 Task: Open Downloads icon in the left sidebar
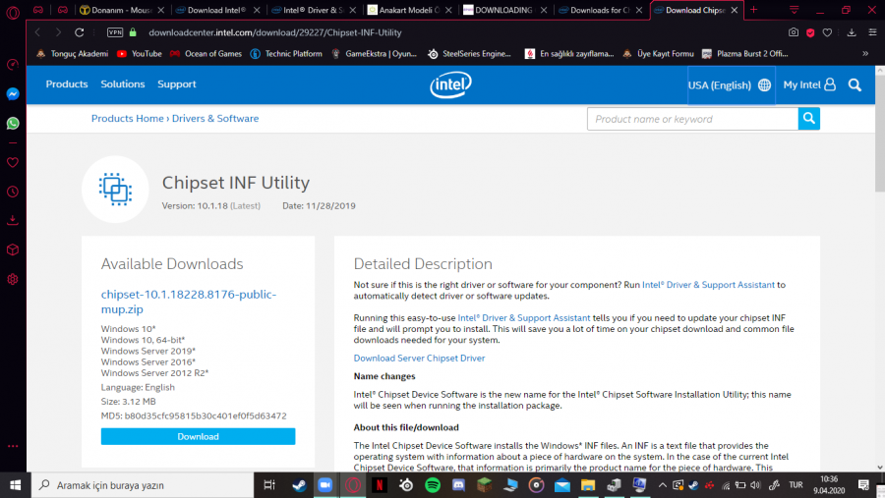(x=13, y=220)
